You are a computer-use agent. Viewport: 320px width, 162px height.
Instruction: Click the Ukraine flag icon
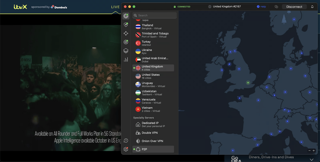coord(138,52)
